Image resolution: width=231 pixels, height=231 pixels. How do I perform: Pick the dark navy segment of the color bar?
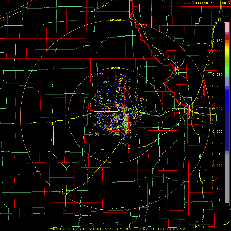coord(227,131)
